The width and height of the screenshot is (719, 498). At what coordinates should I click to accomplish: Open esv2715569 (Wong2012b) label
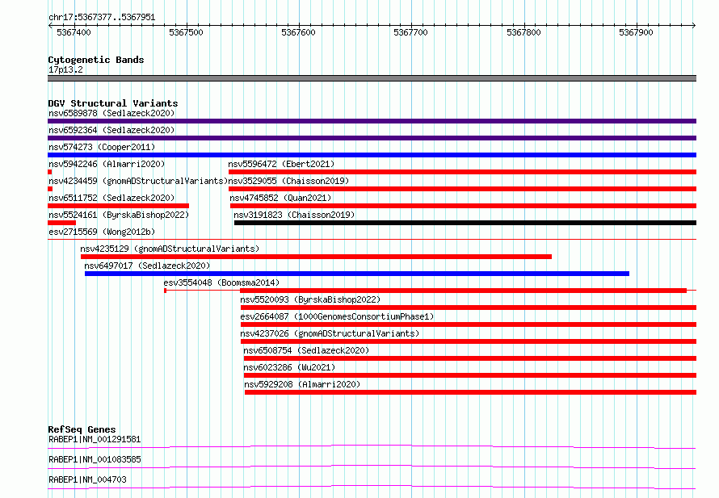point(102,232)
